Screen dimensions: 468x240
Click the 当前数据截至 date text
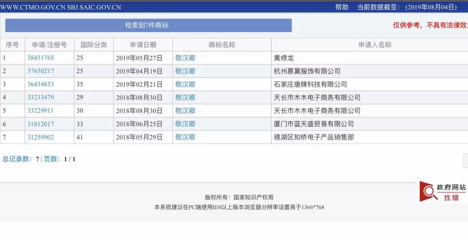point(407,7)
